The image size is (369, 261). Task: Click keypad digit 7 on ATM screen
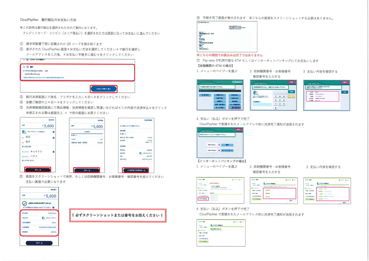click(x=276, y=97)
